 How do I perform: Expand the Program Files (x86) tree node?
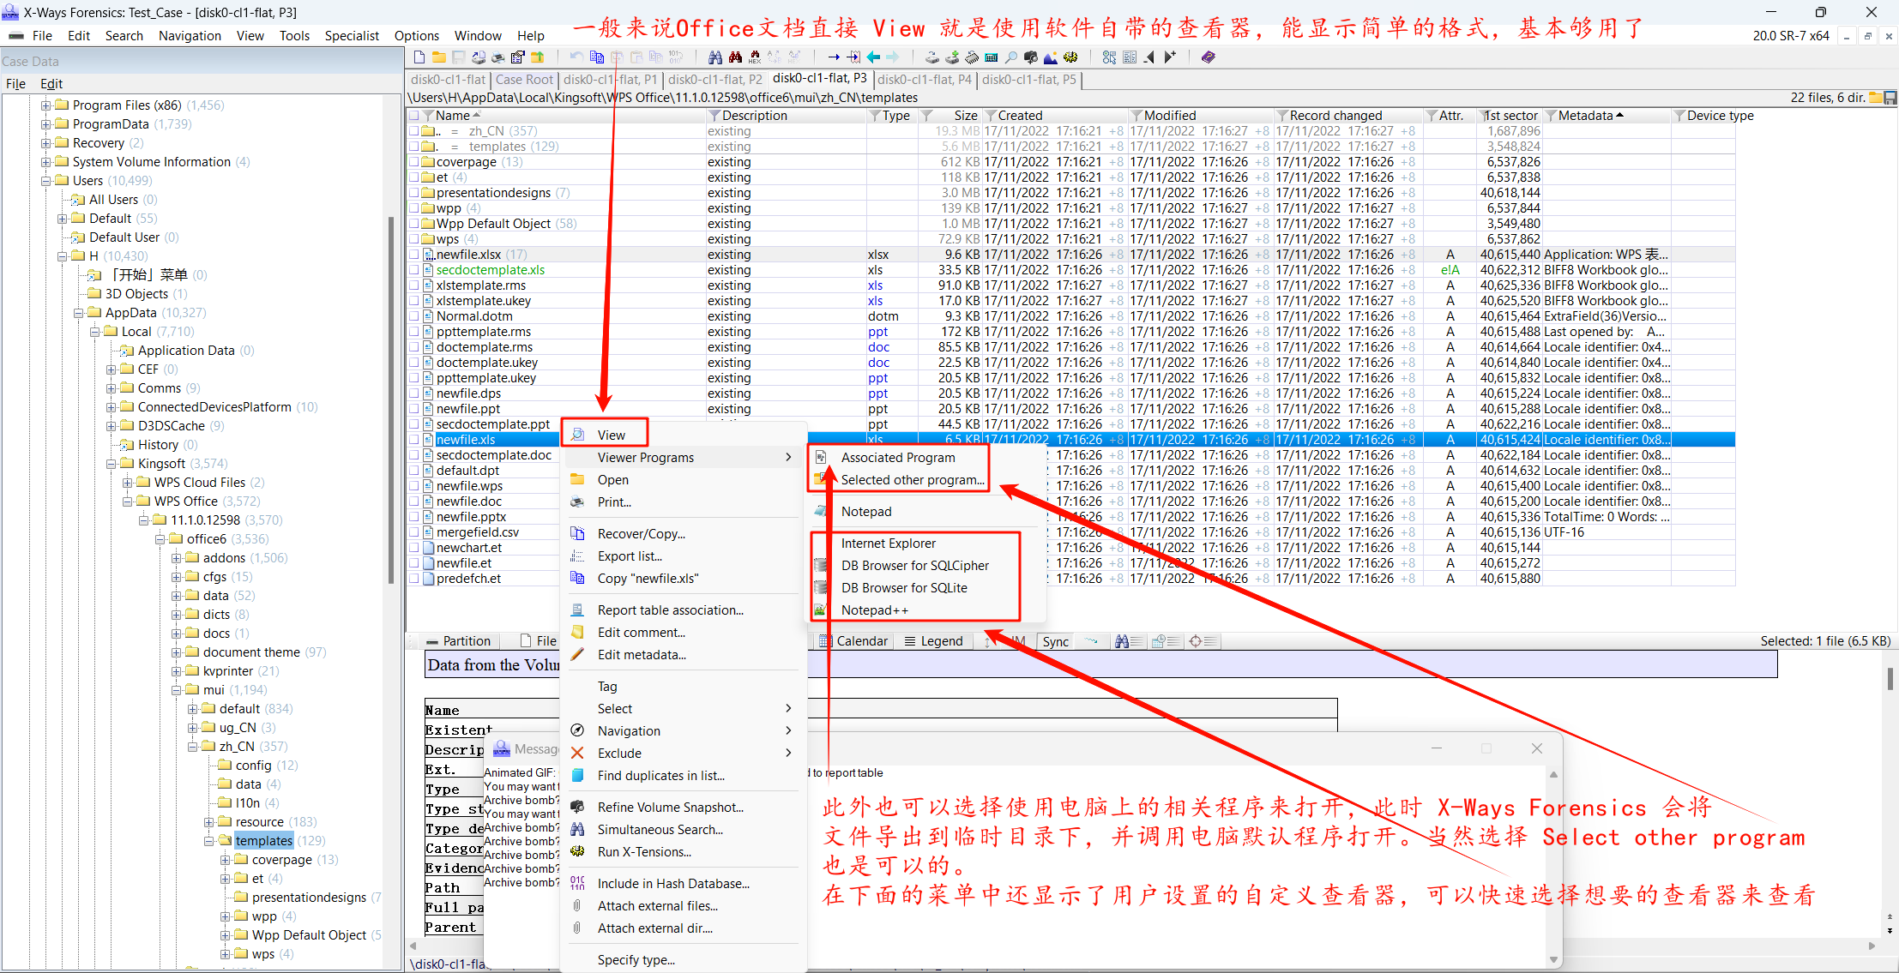pyautogui.click(x=46, y=105)
